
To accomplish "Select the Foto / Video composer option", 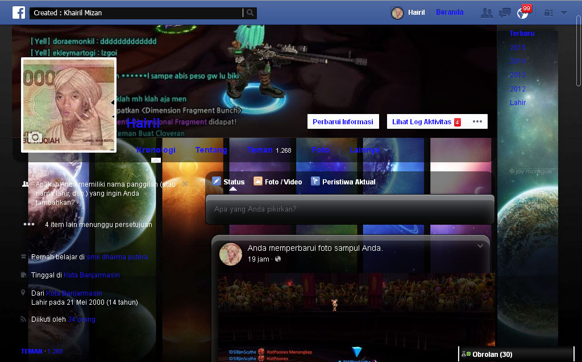I will (277, 182).
